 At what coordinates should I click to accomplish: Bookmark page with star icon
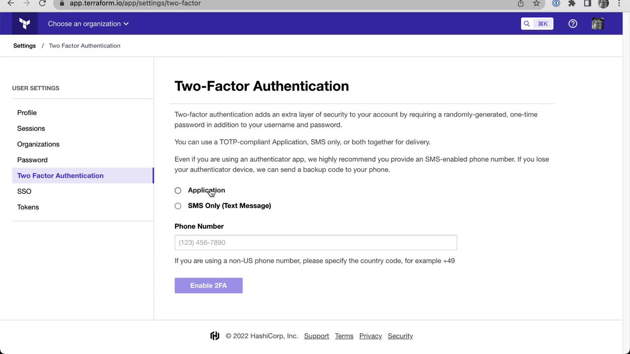[x=536, y=3]
